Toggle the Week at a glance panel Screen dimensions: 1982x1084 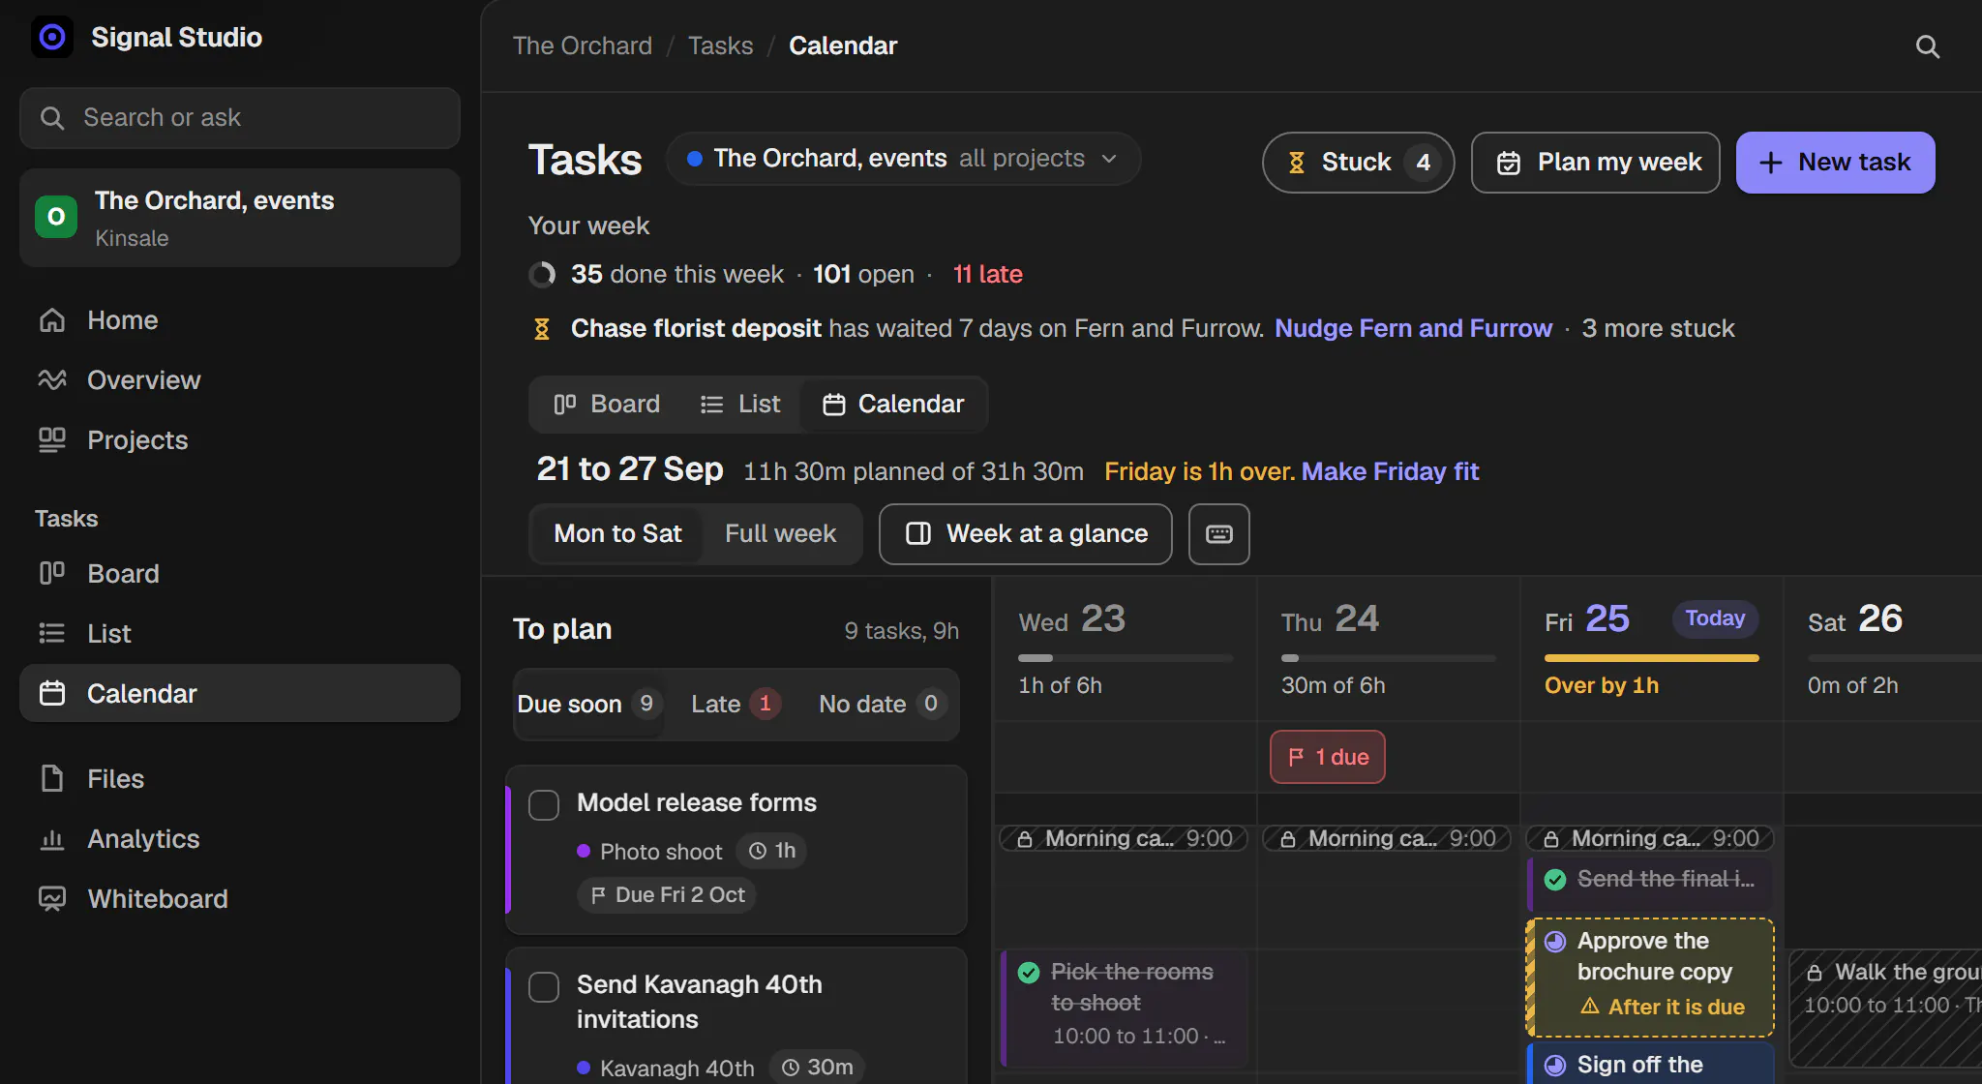tap(1025, 533)
